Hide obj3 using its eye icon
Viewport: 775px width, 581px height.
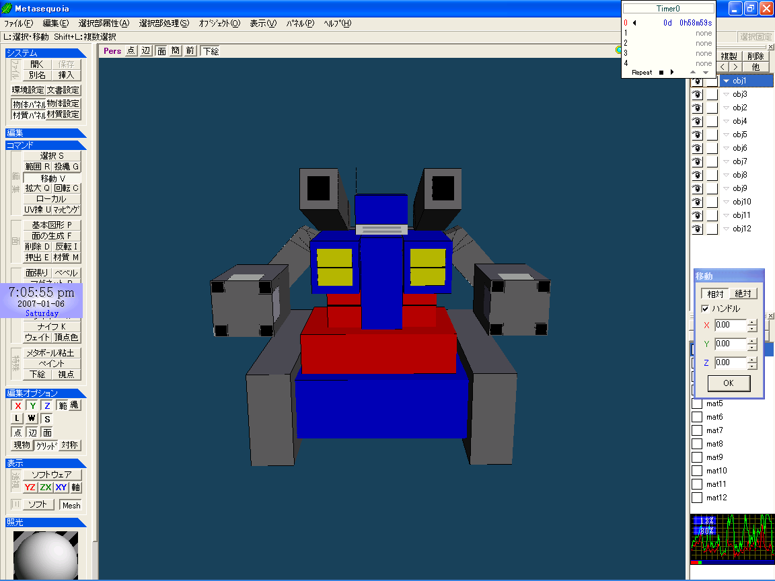[697, 94]
